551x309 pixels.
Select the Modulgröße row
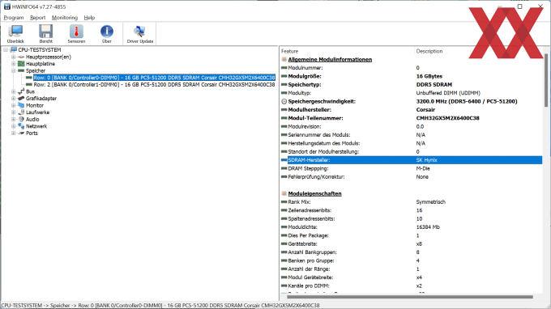pyautogui.click(x=412, y=77)
